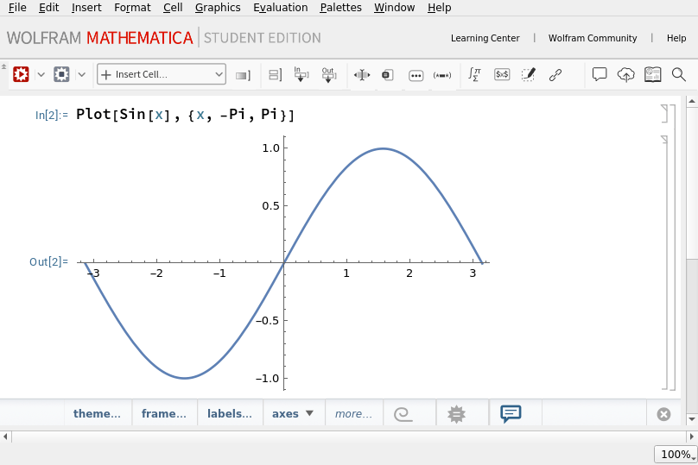Click the jump to In cell icon

301,75
